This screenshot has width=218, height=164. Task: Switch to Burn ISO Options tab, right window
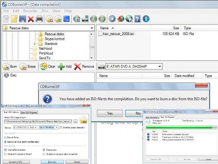click(x=152, y=117)
